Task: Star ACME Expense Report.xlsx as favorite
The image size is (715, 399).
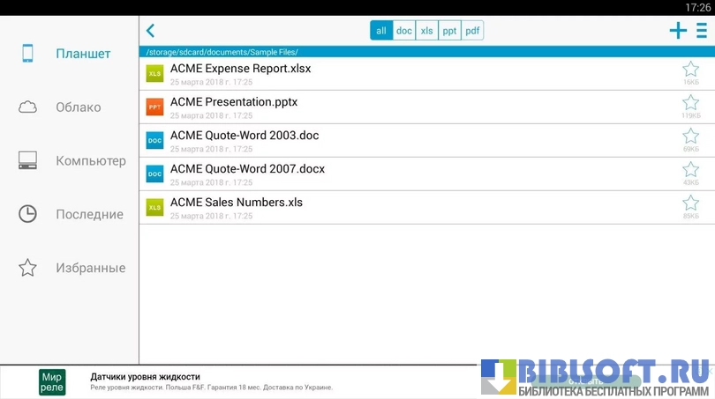Action: pyautogui.click(x=690, y=69)
